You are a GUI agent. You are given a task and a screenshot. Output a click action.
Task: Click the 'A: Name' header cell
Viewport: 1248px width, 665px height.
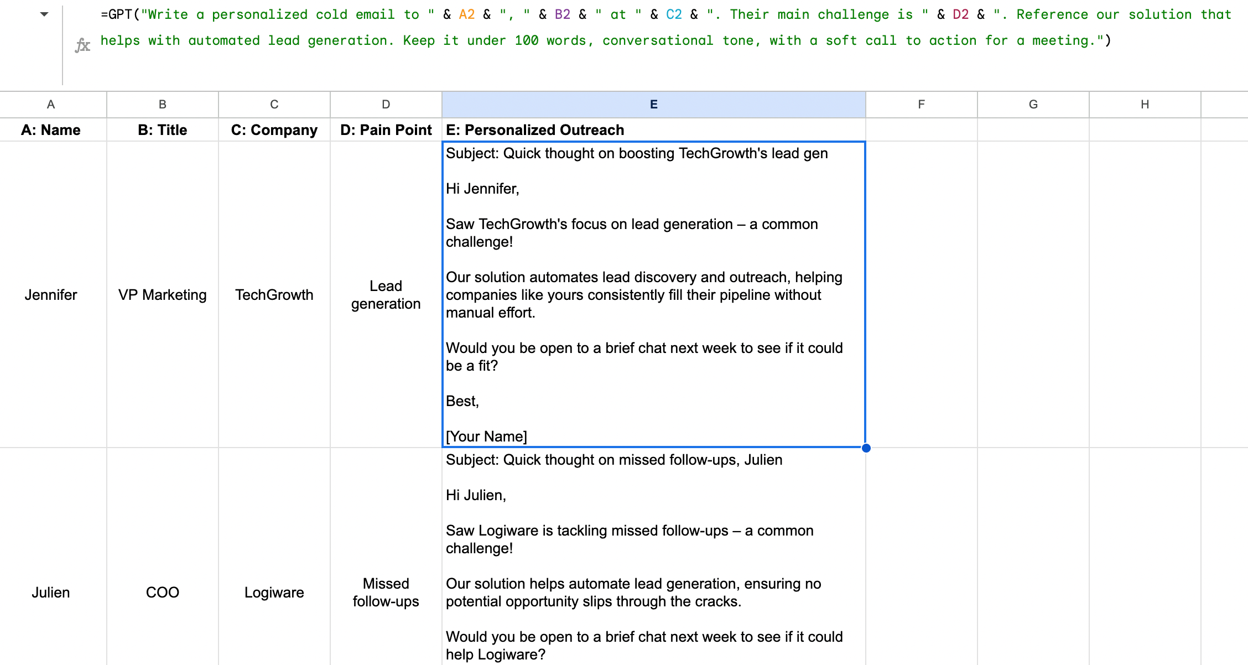(x=51, y=130)
